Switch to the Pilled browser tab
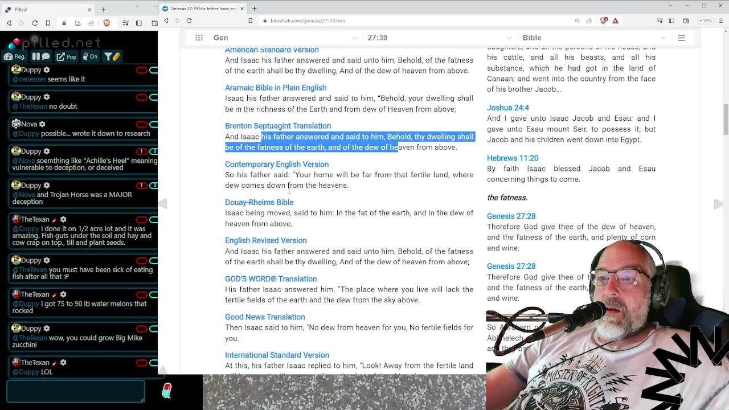The image size is (729, 410). (x=48, y=10)
